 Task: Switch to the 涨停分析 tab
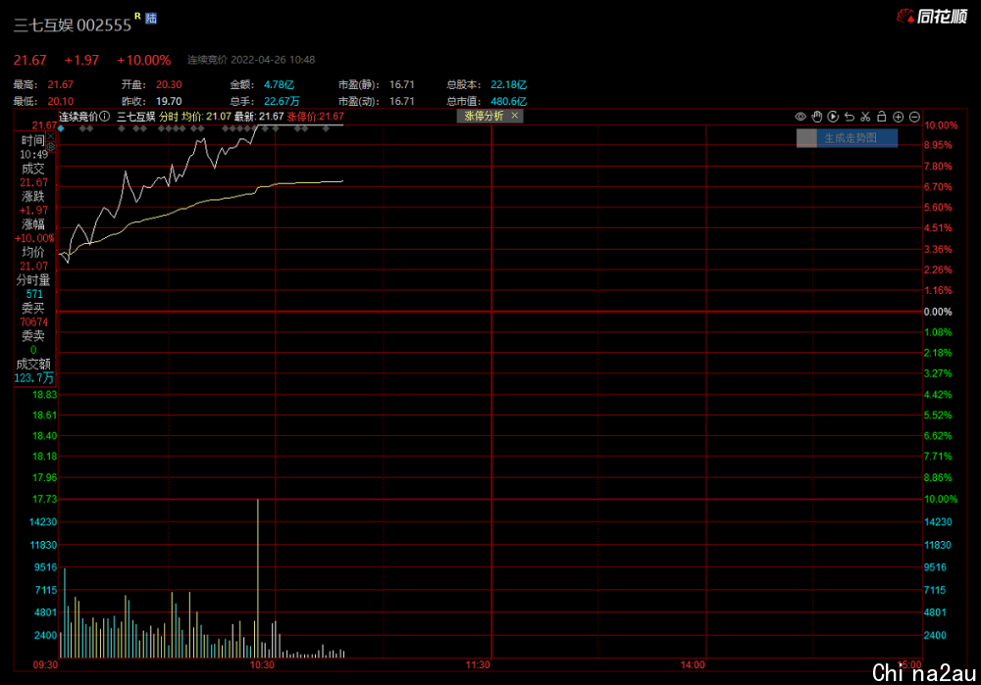(x=484, y=116)
